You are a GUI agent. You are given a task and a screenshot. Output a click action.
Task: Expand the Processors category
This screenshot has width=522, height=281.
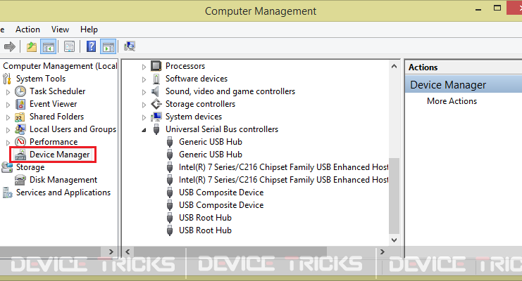[144, 67]
